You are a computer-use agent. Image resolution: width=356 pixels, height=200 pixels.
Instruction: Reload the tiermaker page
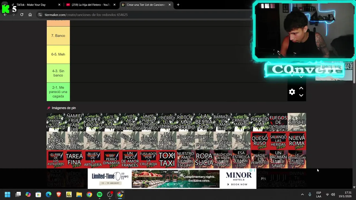click(x=22, y=15)
